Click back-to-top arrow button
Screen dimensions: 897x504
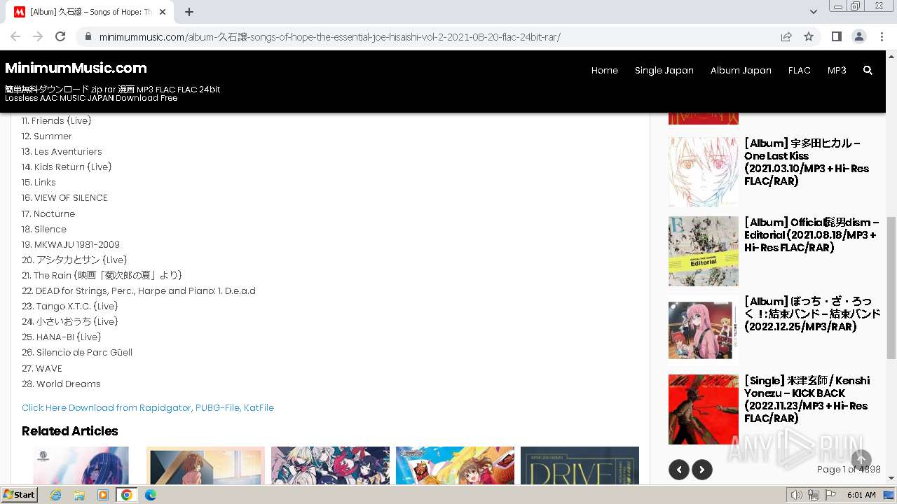click(x=861, y=459)
